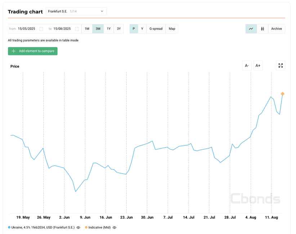Image resolution: width=296 pixels, height=234 pixels.
Task: Click the from date field 15/05/2025
Action: point(26,29)
